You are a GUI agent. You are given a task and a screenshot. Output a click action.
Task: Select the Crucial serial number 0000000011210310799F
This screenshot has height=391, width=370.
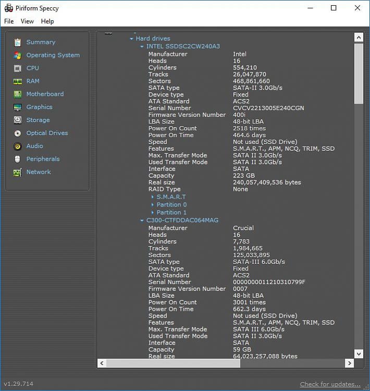coord(269,282)
